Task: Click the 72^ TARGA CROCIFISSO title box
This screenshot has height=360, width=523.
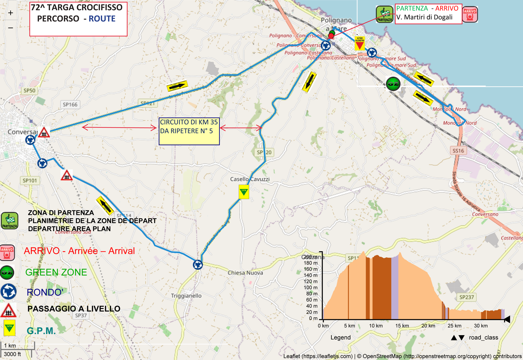Action: (x=78, y=19)
